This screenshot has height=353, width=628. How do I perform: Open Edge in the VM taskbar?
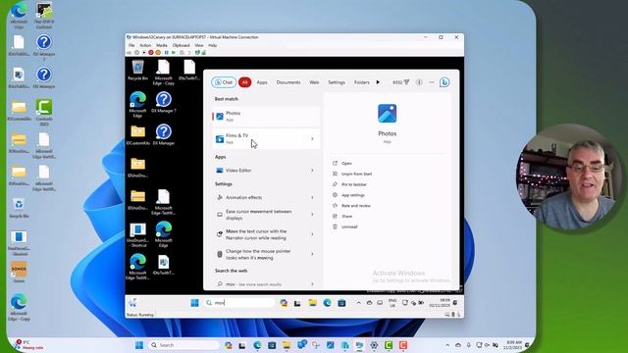[x=327, y=303]
